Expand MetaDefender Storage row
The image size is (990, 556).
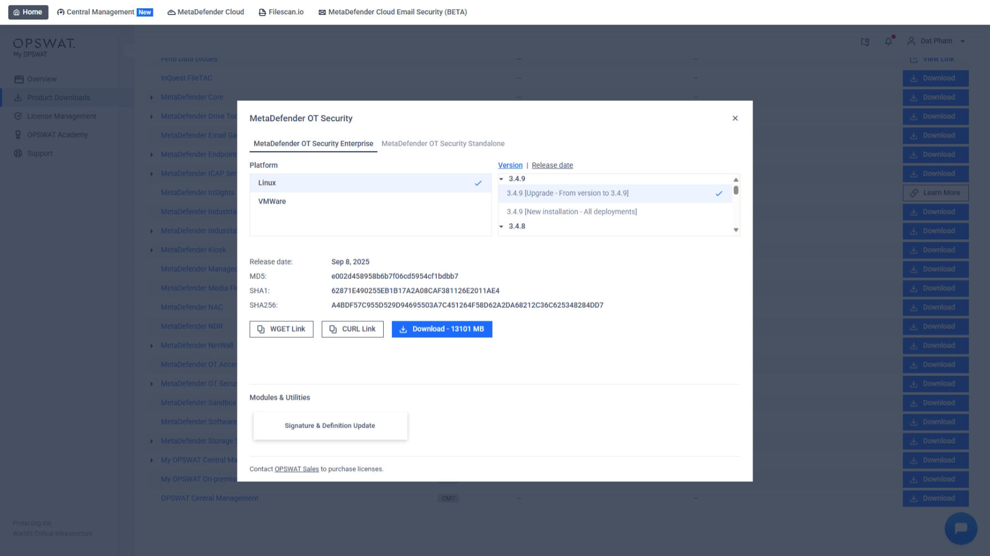point(152,441)
